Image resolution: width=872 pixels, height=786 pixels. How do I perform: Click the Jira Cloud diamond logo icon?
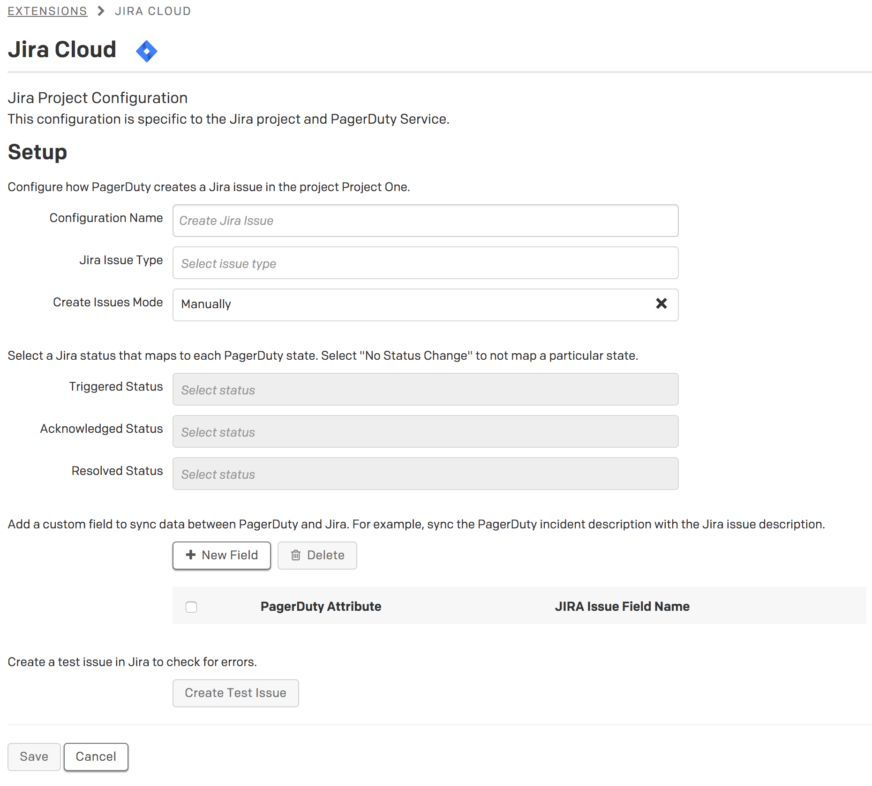[147, 51]
